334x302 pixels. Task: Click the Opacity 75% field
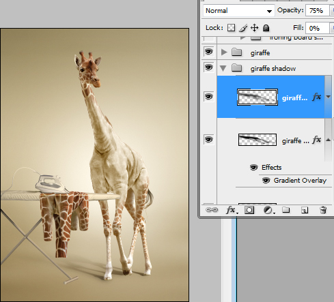[318, 10]
